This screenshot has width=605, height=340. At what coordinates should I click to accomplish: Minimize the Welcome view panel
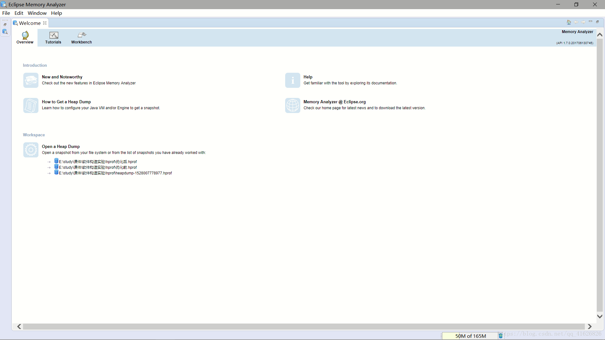point(591,21)
